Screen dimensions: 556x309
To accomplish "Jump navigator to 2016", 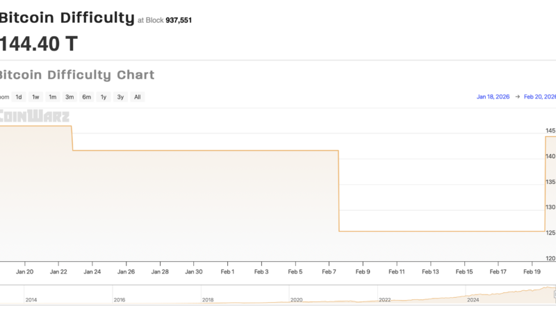I will (x=120, y=300).
